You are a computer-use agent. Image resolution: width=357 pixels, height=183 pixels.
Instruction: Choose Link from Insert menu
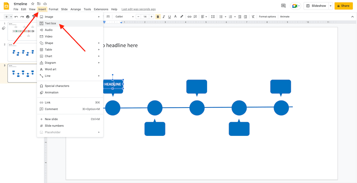point(70,103)
